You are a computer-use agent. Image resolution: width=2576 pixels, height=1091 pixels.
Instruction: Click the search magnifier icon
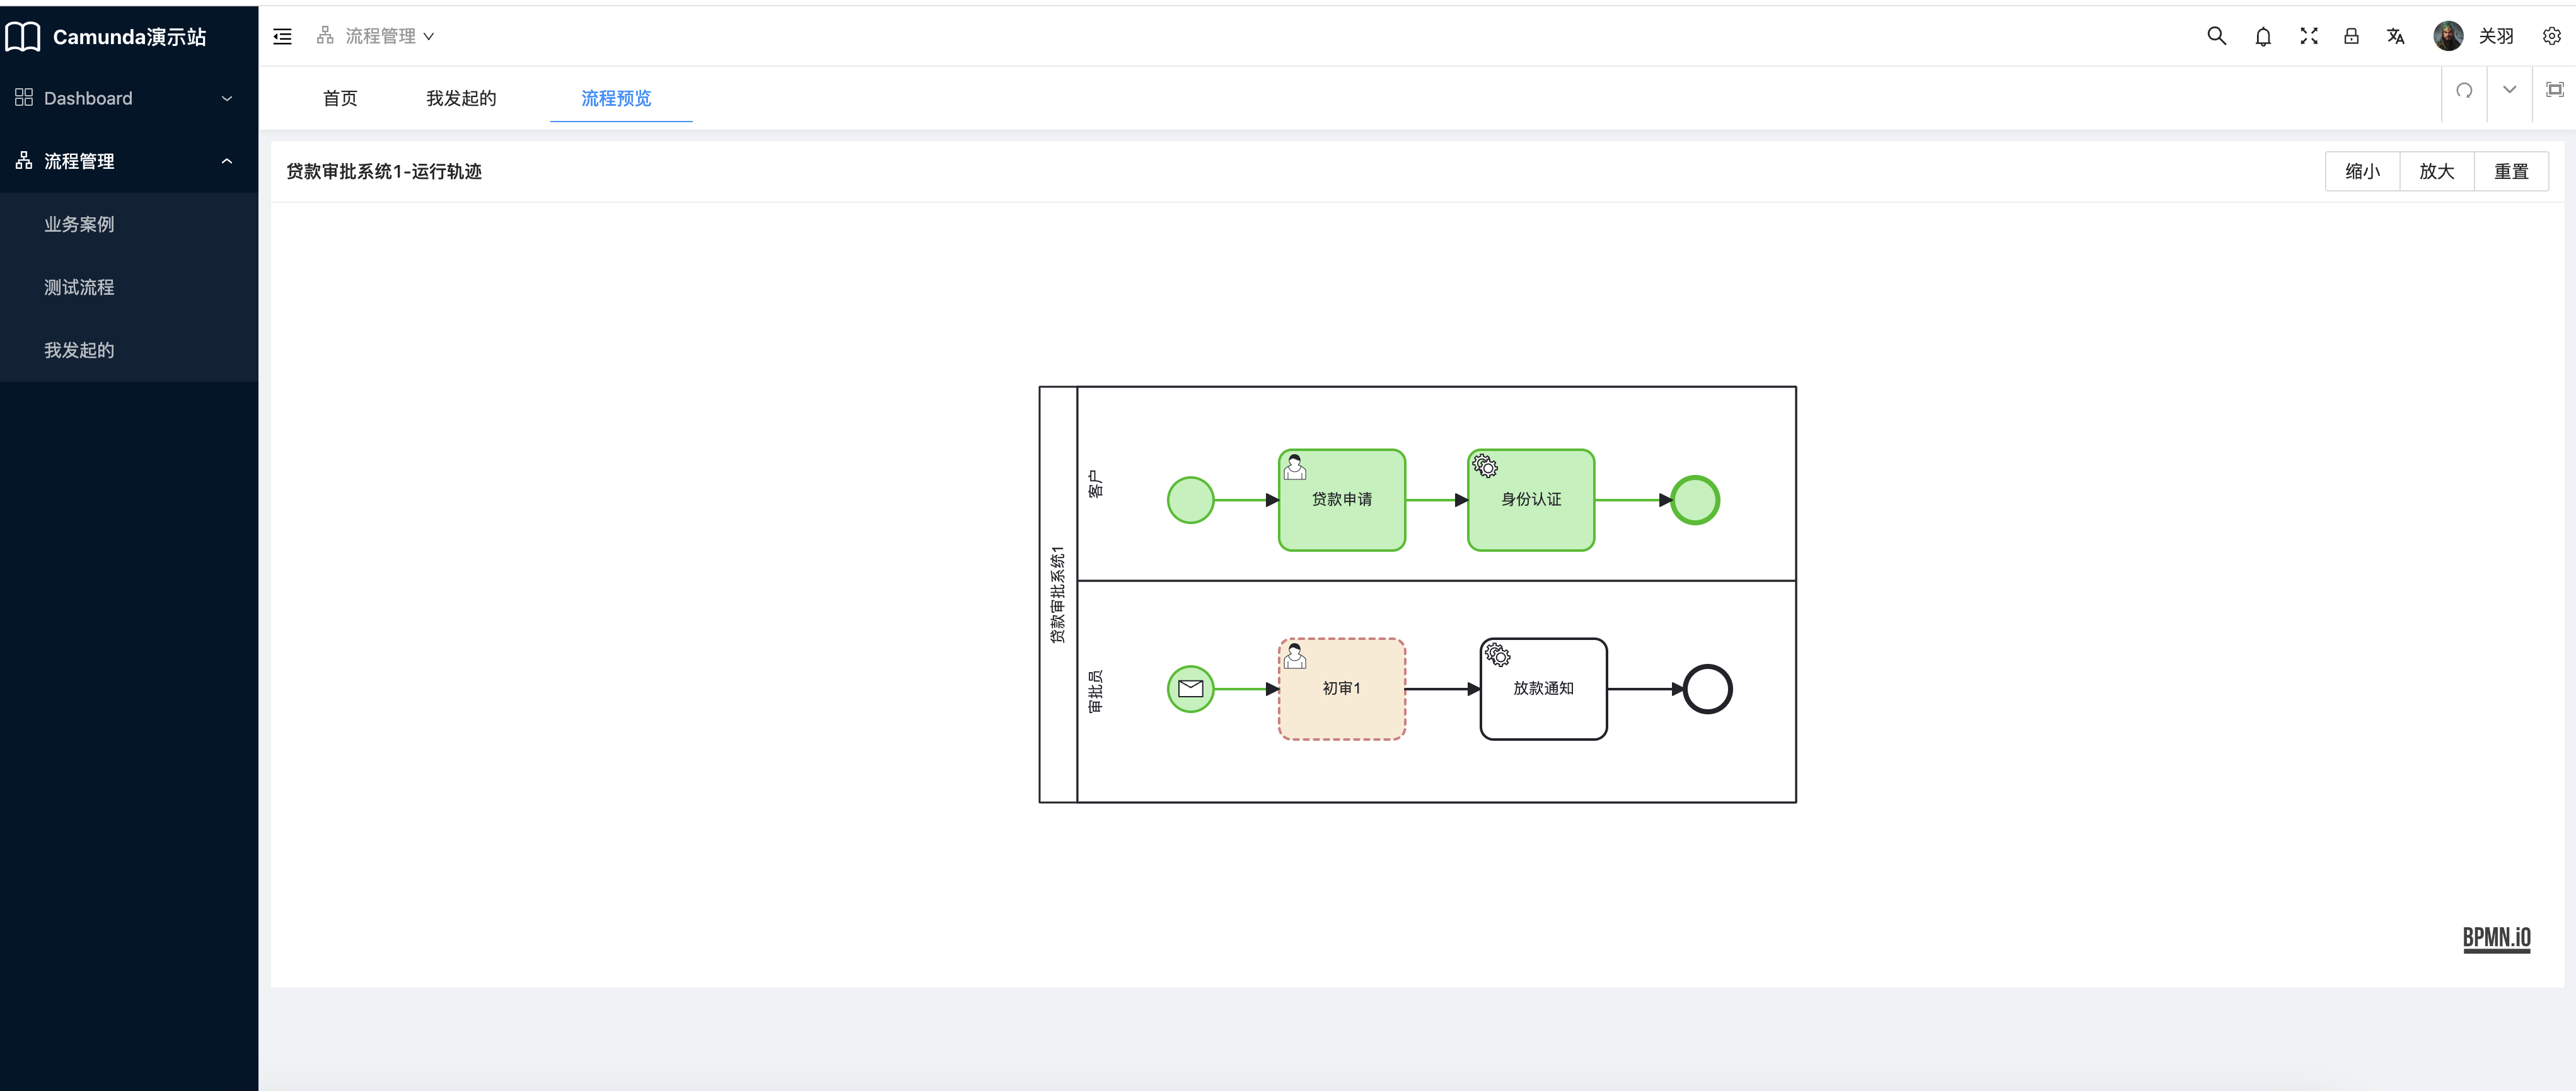pyautogui.click(x=2216, y=36)
